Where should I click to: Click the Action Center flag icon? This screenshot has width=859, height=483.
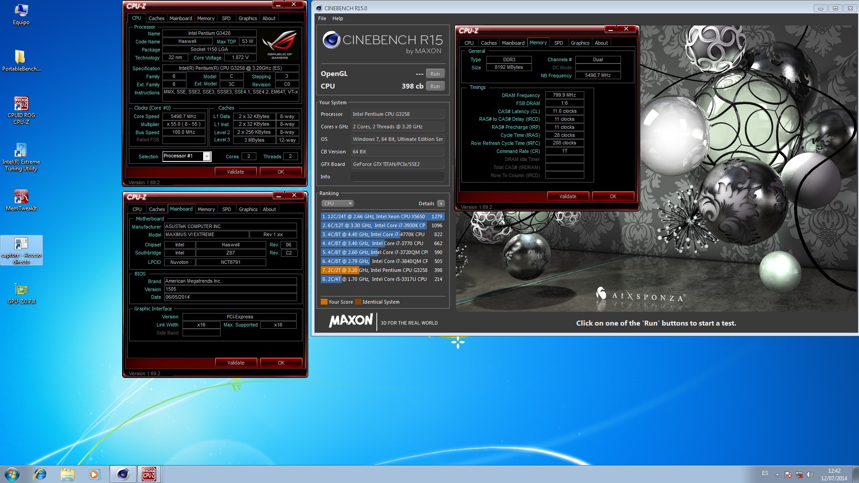tap(788, 475)
